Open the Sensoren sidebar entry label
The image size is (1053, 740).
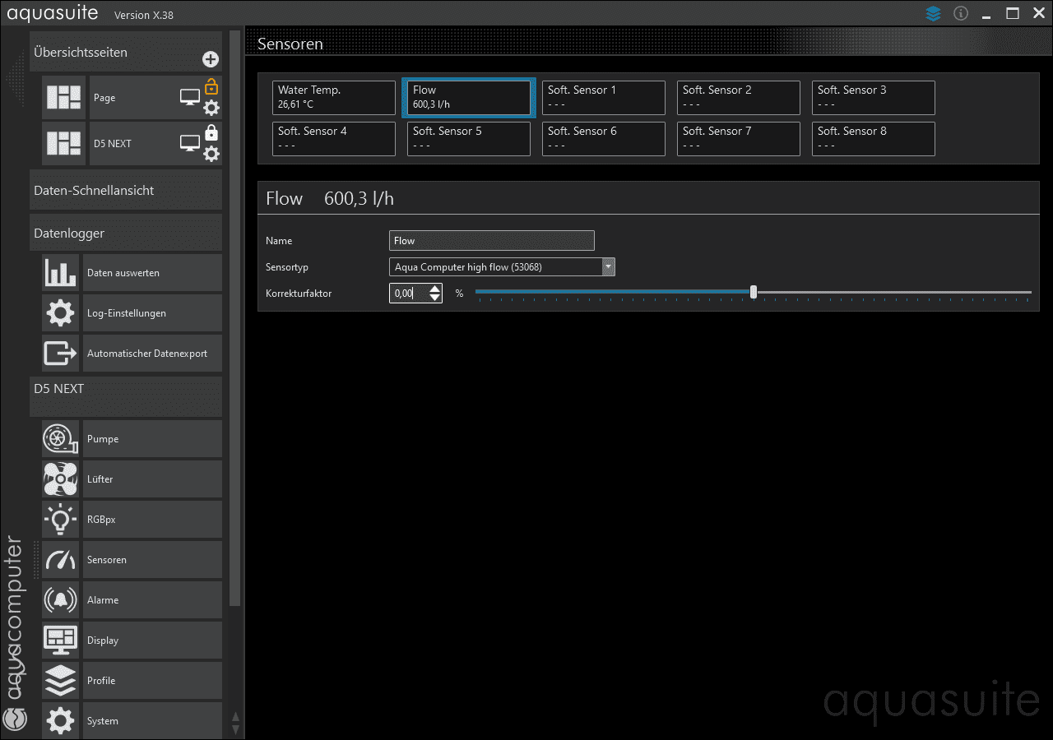[x=107, y=560]
